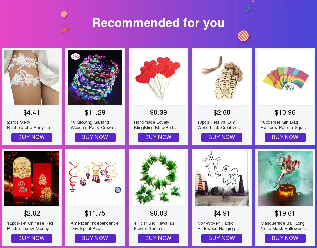Open the wooden Luck clover image
317x248 pixels.
tap(222, 78)
